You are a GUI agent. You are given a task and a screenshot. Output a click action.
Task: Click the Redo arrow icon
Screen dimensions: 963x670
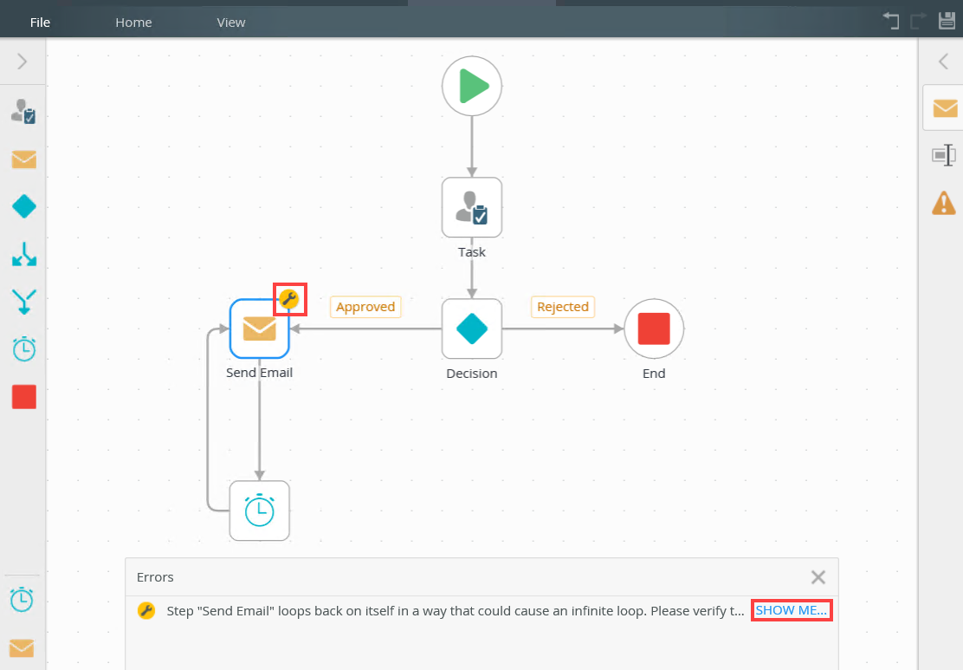click(919, 21)
